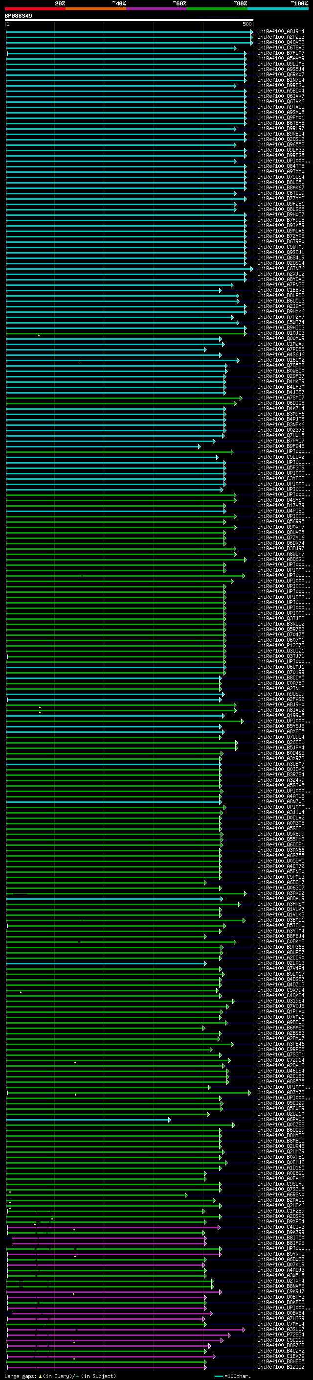Select hit label UniRef100_C6TNZ6
The height and width of the screenshot is (1380, 313).
point(281,268)
